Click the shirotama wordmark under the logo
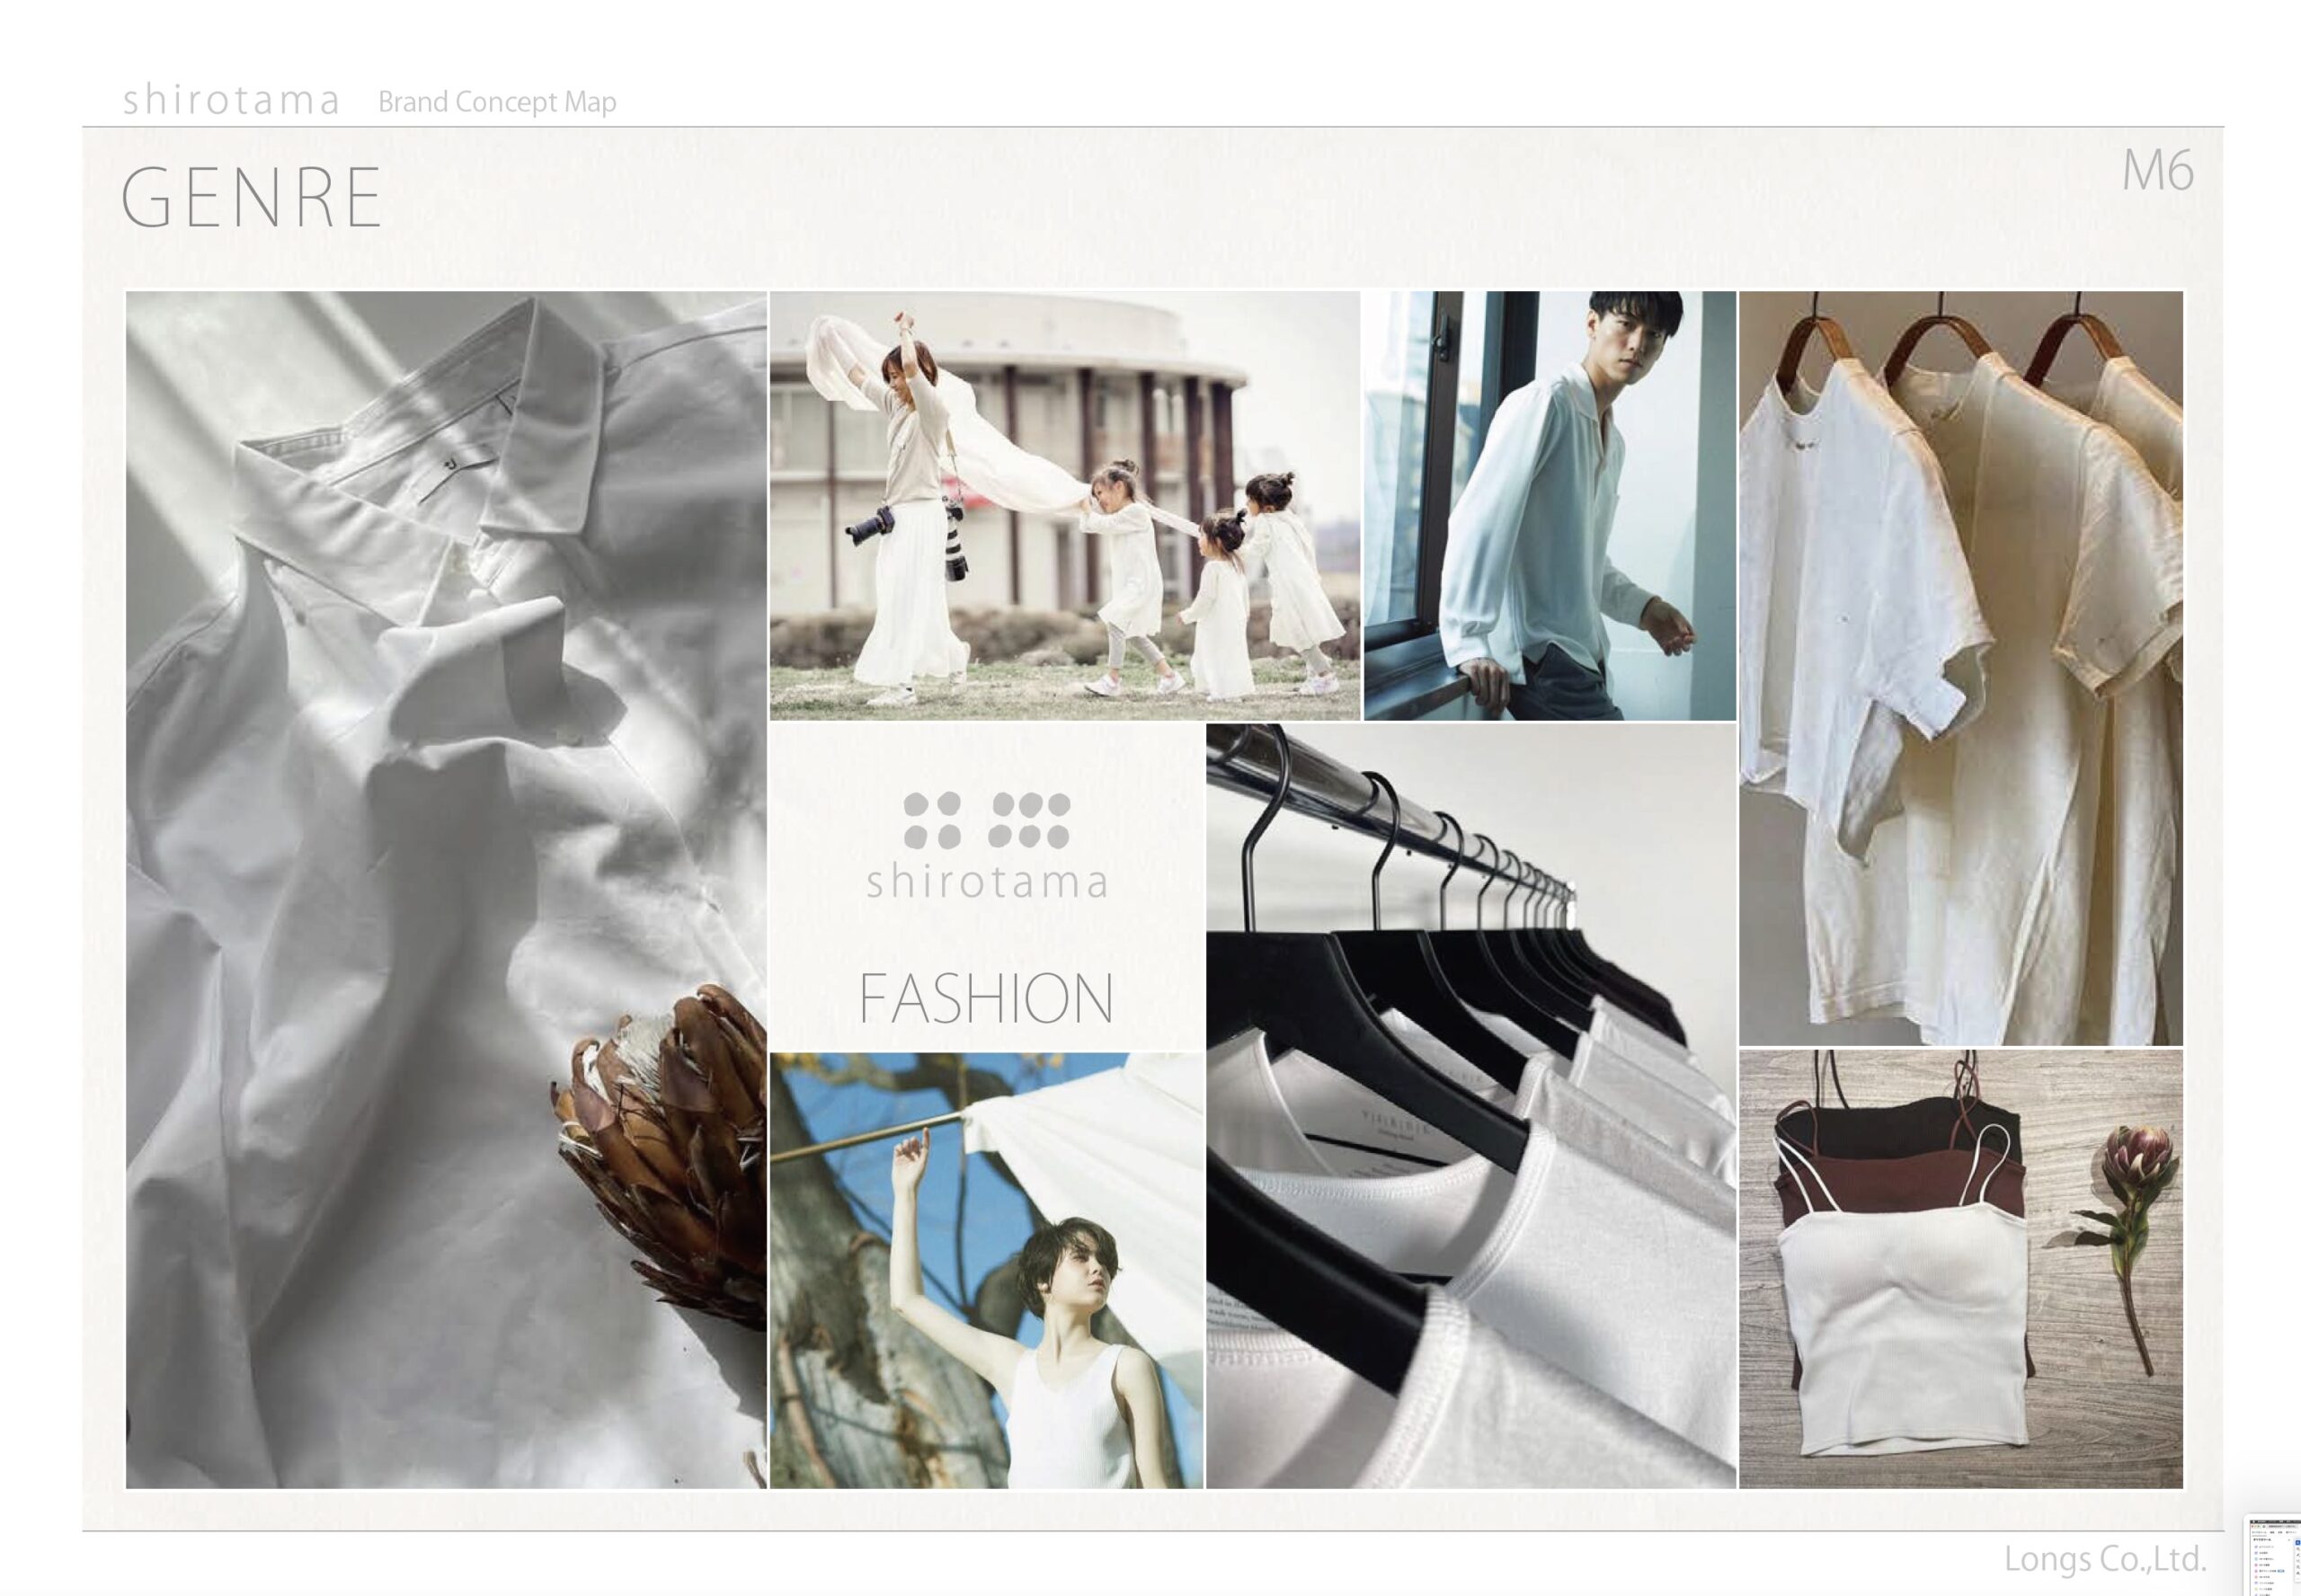 [x=986, y=883]
